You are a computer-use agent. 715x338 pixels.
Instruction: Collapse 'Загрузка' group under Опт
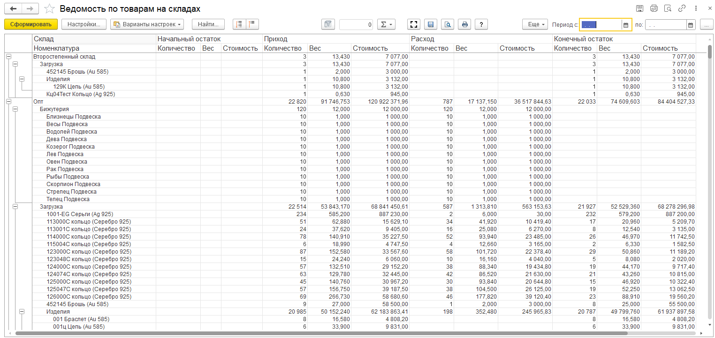coord(15,207)
